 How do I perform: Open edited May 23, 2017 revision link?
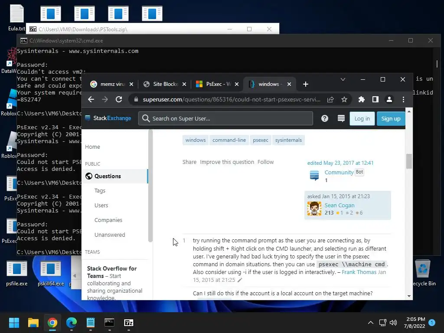point(340,163)
